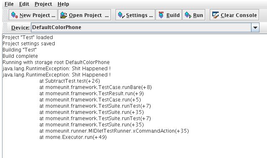Click the Device toolbar's grip handle
Screen dimensions: 267x158
point(5,27)
